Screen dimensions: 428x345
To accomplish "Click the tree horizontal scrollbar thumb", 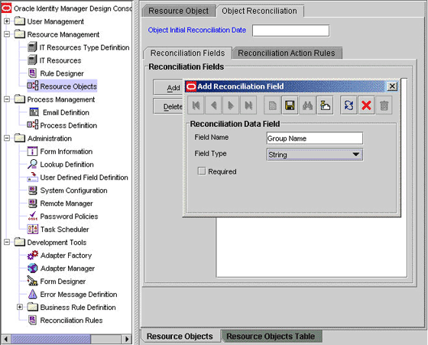I will pos(50,339).
